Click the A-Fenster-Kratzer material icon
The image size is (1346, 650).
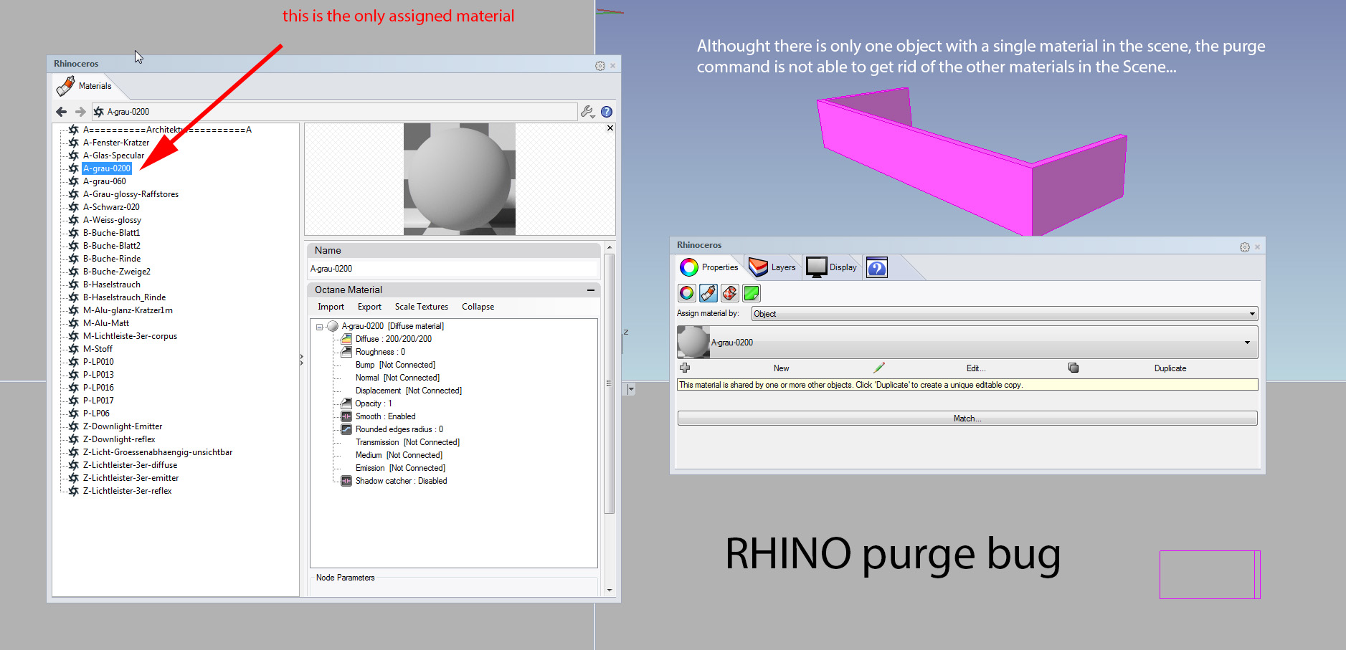(x=73, y=143)
